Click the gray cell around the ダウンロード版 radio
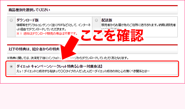 tap(11, 27)
